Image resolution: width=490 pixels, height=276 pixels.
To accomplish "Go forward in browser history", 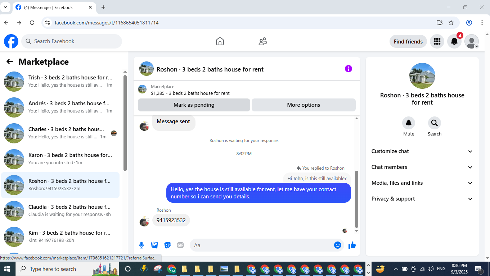I will point(19,23).
